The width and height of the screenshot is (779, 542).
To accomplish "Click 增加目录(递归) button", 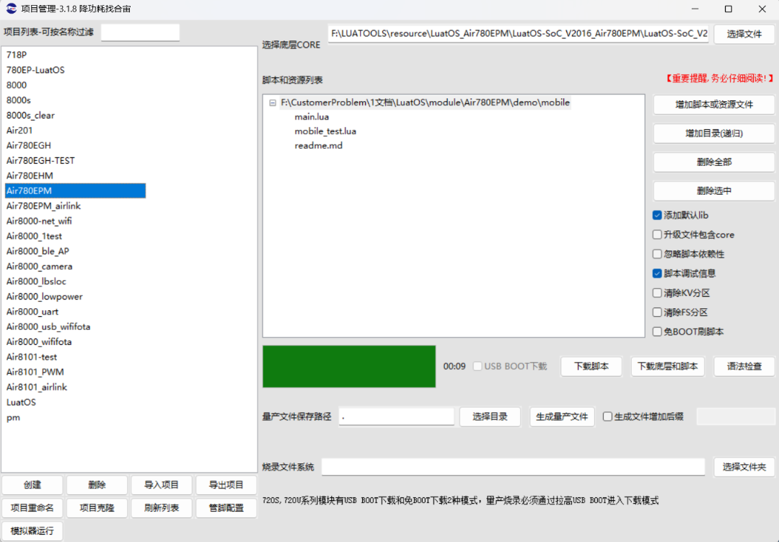I will (714, 134).
